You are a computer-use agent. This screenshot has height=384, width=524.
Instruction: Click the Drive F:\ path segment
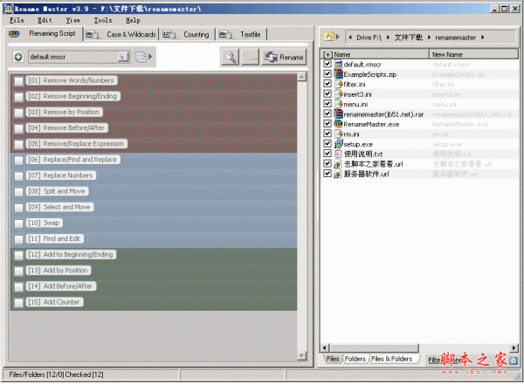(x=369, y=38)
